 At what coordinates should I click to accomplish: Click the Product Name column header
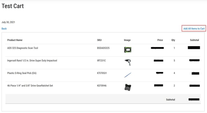15,40
